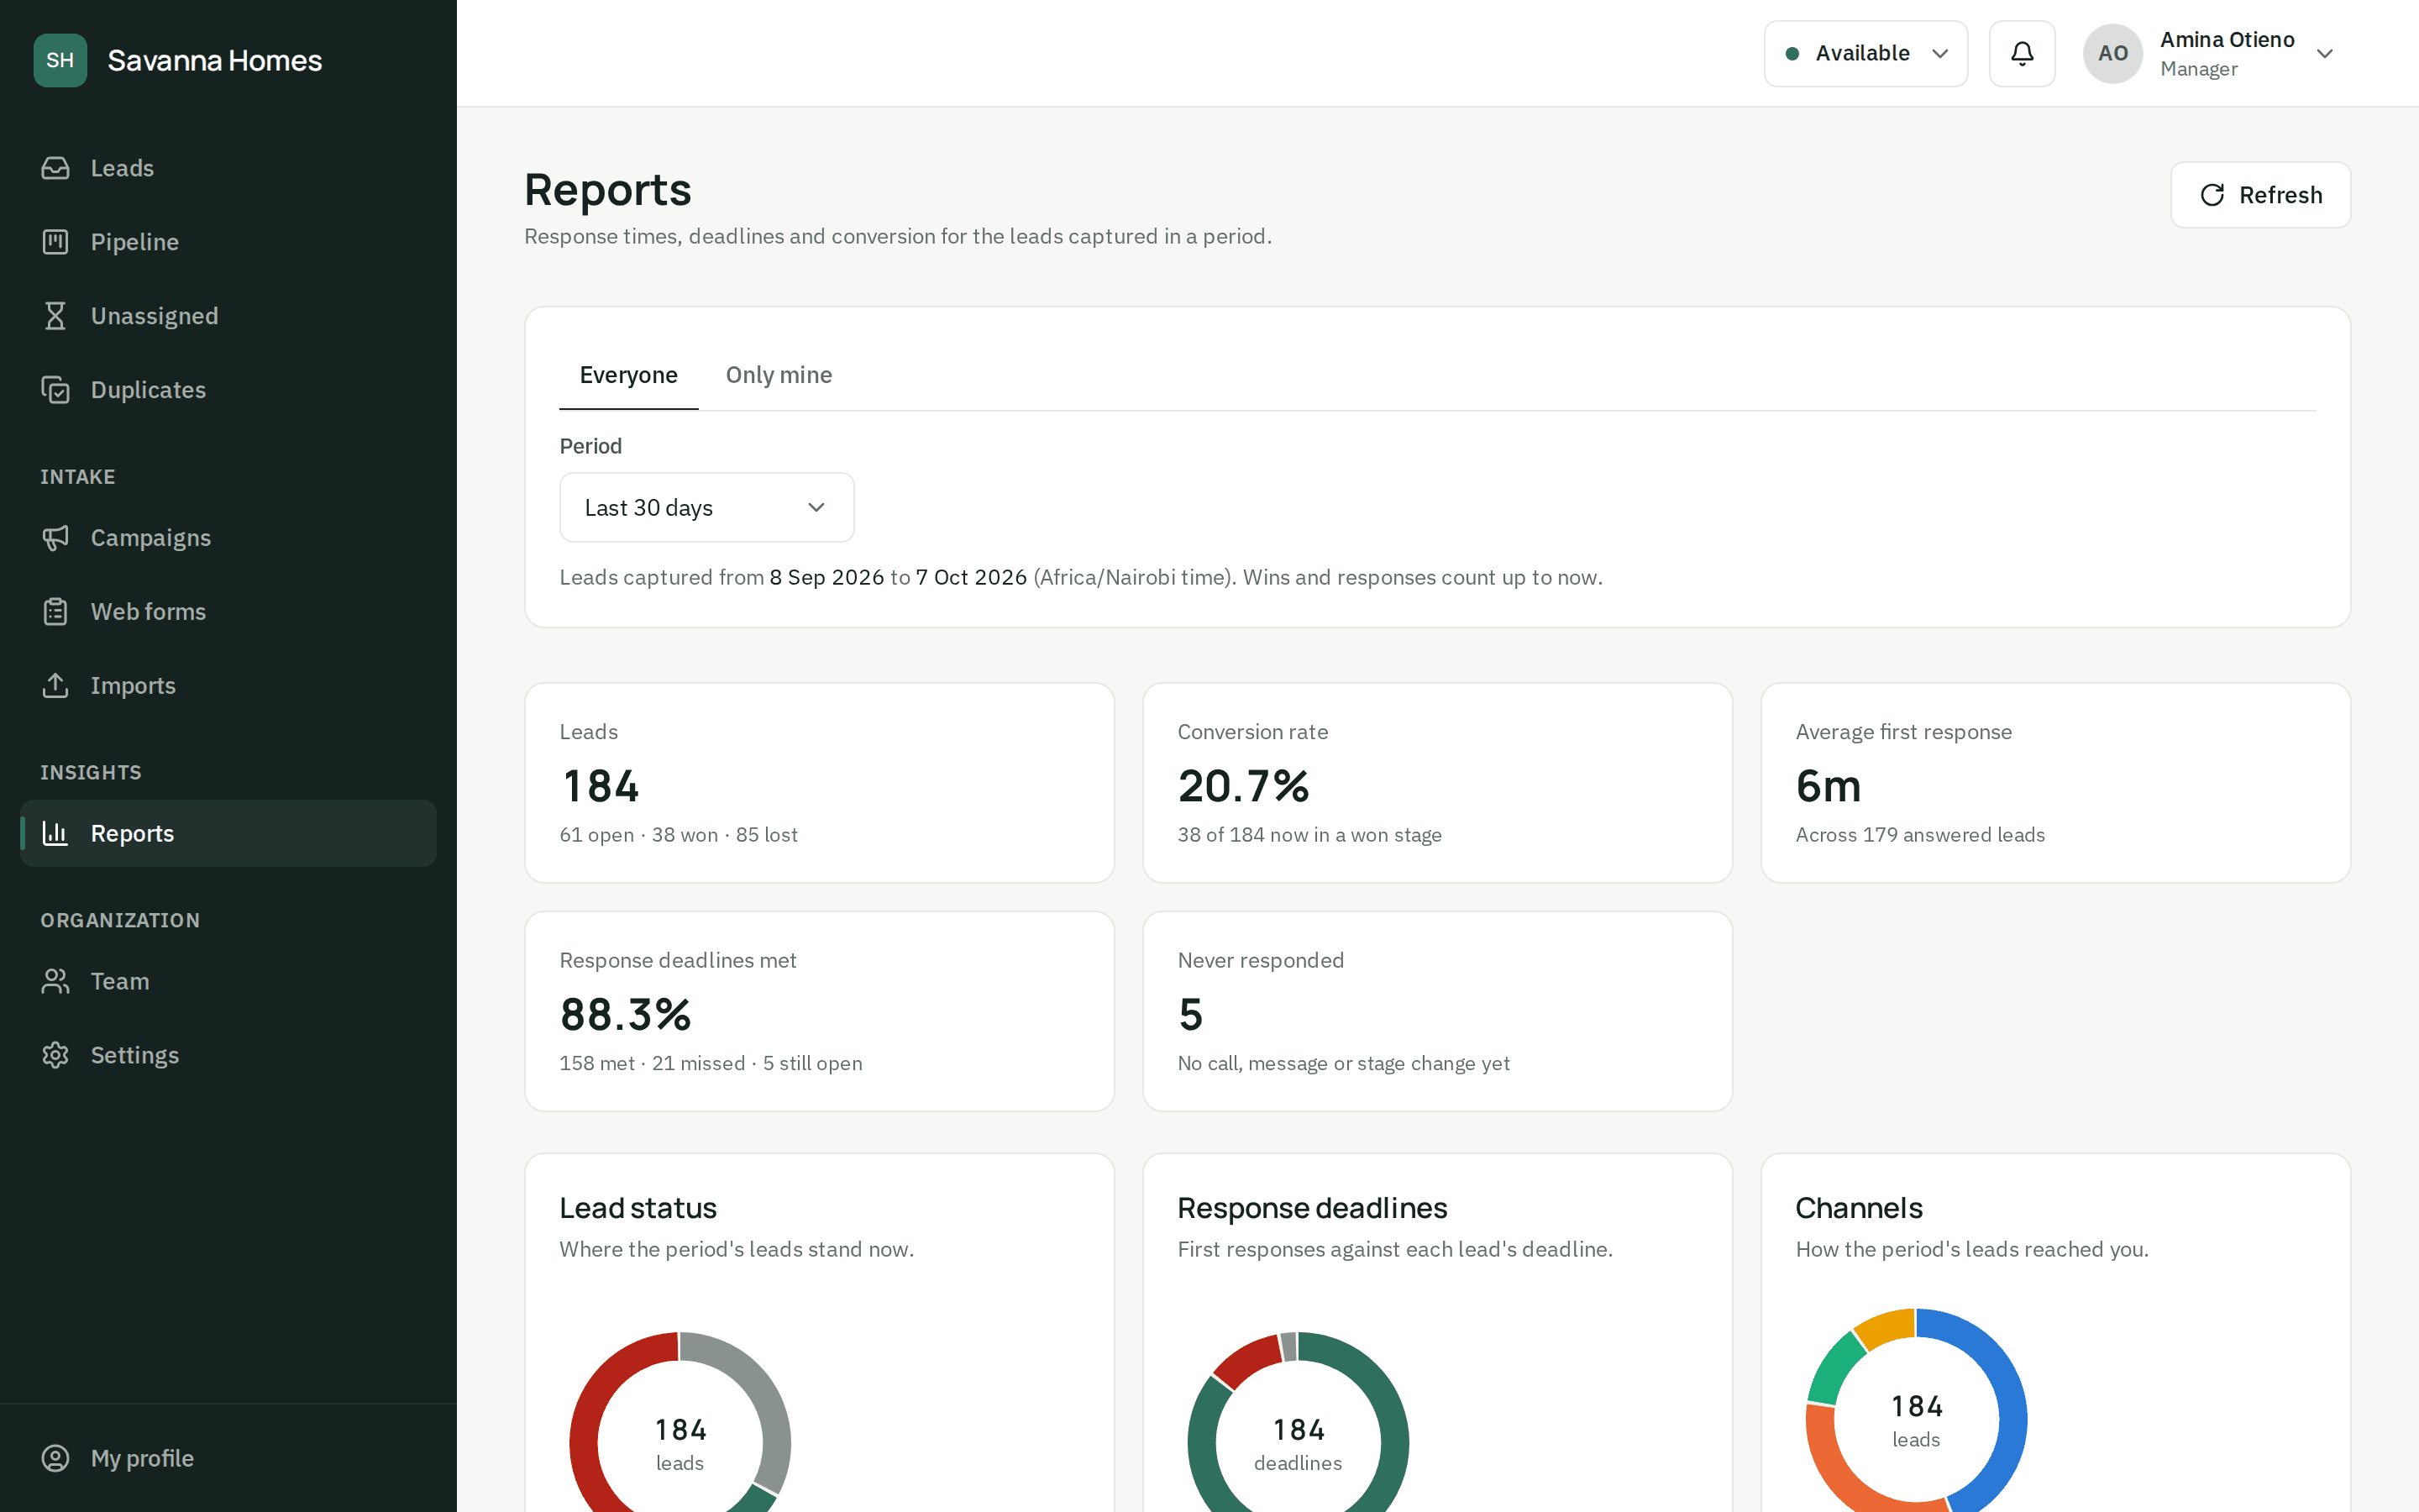Click '61 open · 38 won · 85 lost' text
The image size is (2419, 1512).
[x=679, y=835]
